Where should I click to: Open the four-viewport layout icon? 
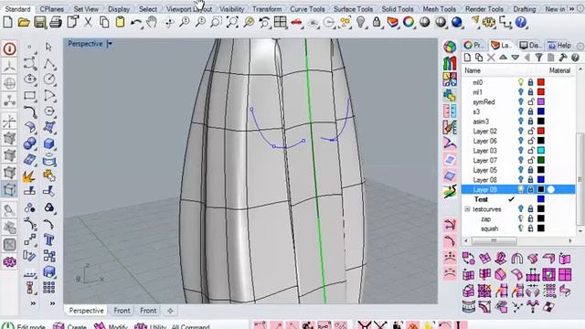point(281,22)
